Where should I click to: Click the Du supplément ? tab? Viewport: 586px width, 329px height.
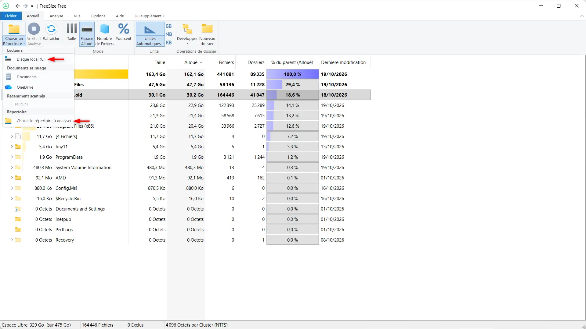tap(150, 16)
